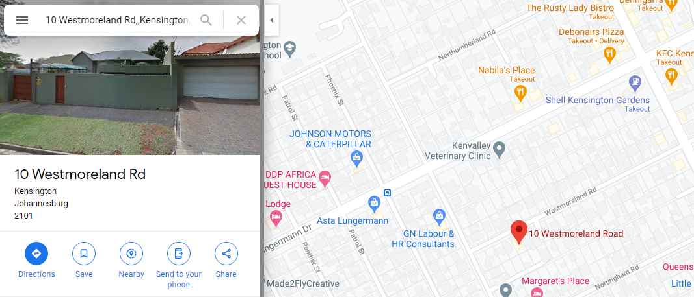Click JOHNSON MOTORS & CATERPILLAR shopping pin
694x297 pixels.
(356, 157)
